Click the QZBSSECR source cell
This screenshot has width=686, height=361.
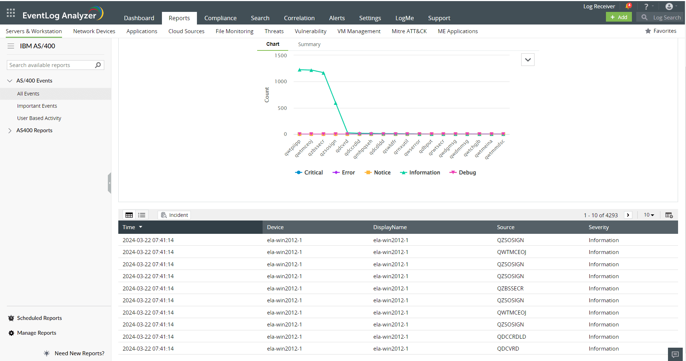(x=510, y=289)
